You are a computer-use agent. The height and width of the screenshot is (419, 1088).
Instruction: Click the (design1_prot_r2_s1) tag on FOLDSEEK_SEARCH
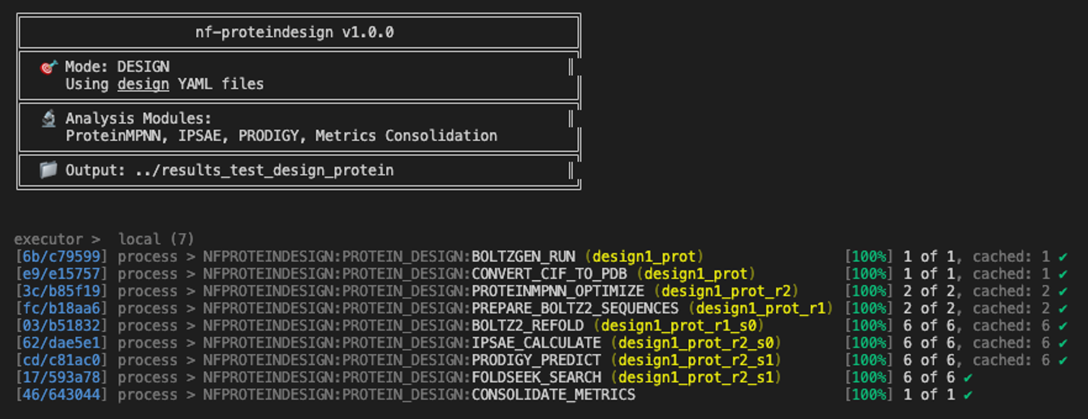coord(696,378)
